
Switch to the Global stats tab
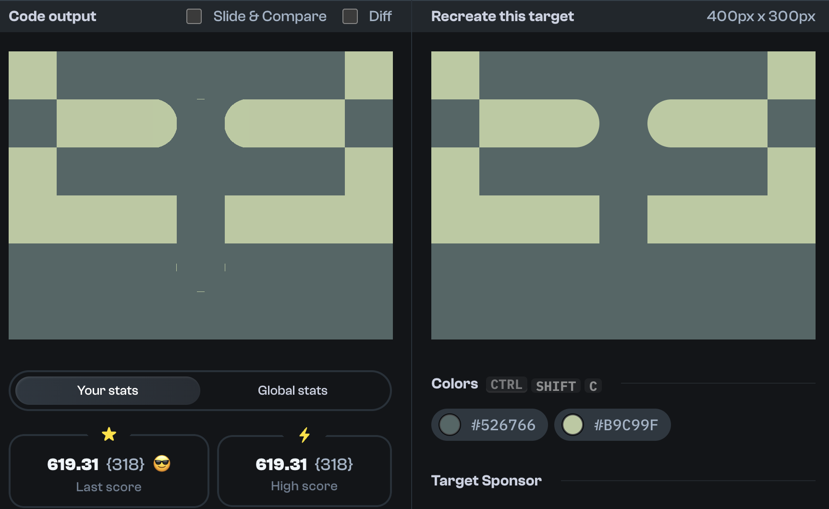293,390
